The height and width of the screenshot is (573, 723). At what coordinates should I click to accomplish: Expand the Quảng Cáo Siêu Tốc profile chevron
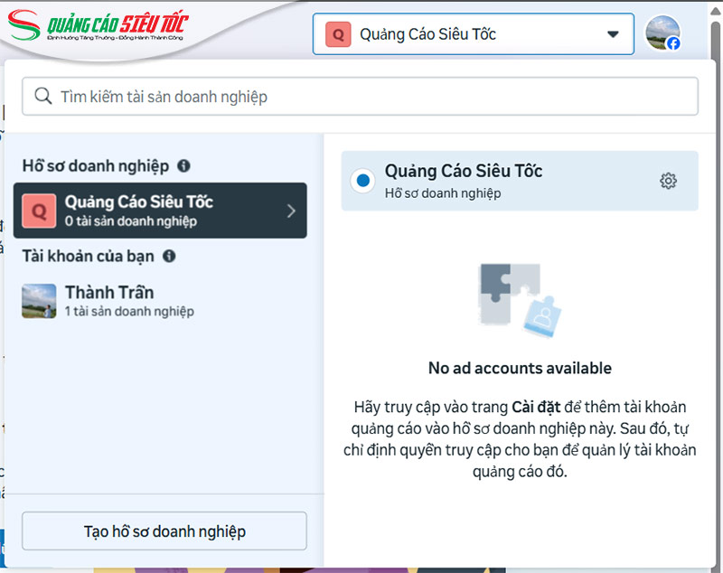click(290, 210)
